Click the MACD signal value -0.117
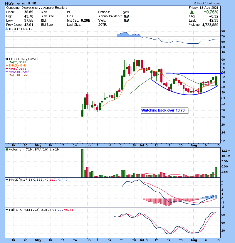 [50, 180]
